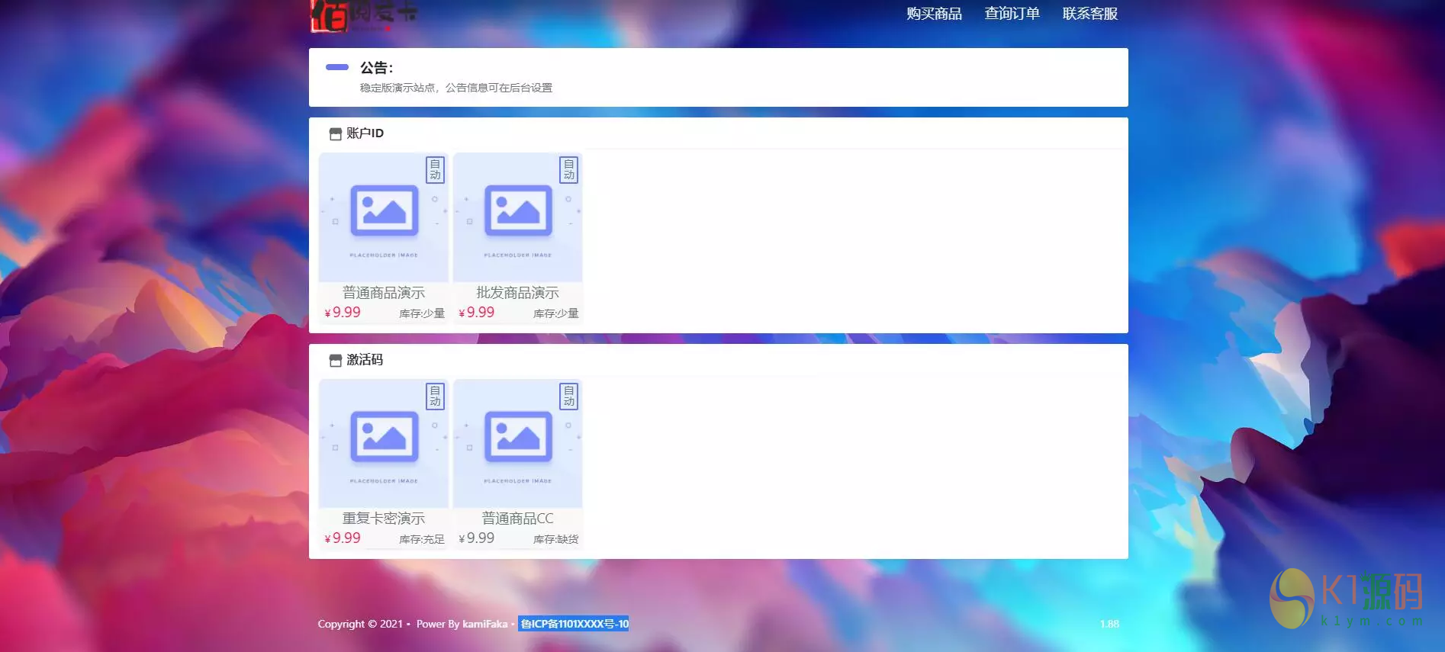Open the 普通商品演示 product thumbnail
This screenshot has height=652, width=1445.
point(384,217)
